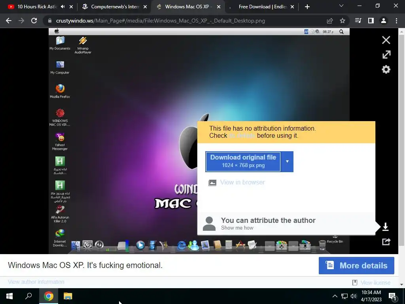Click the Apple logo in screenshot menu bar
Viewport: 405px width, 304px height.
57,31
